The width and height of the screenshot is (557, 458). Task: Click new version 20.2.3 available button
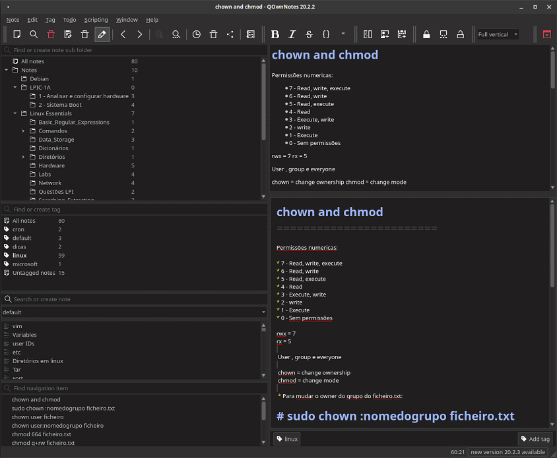[x=508, y=452]
